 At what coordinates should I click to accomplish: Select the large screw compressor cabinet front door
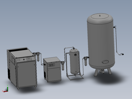27,74
